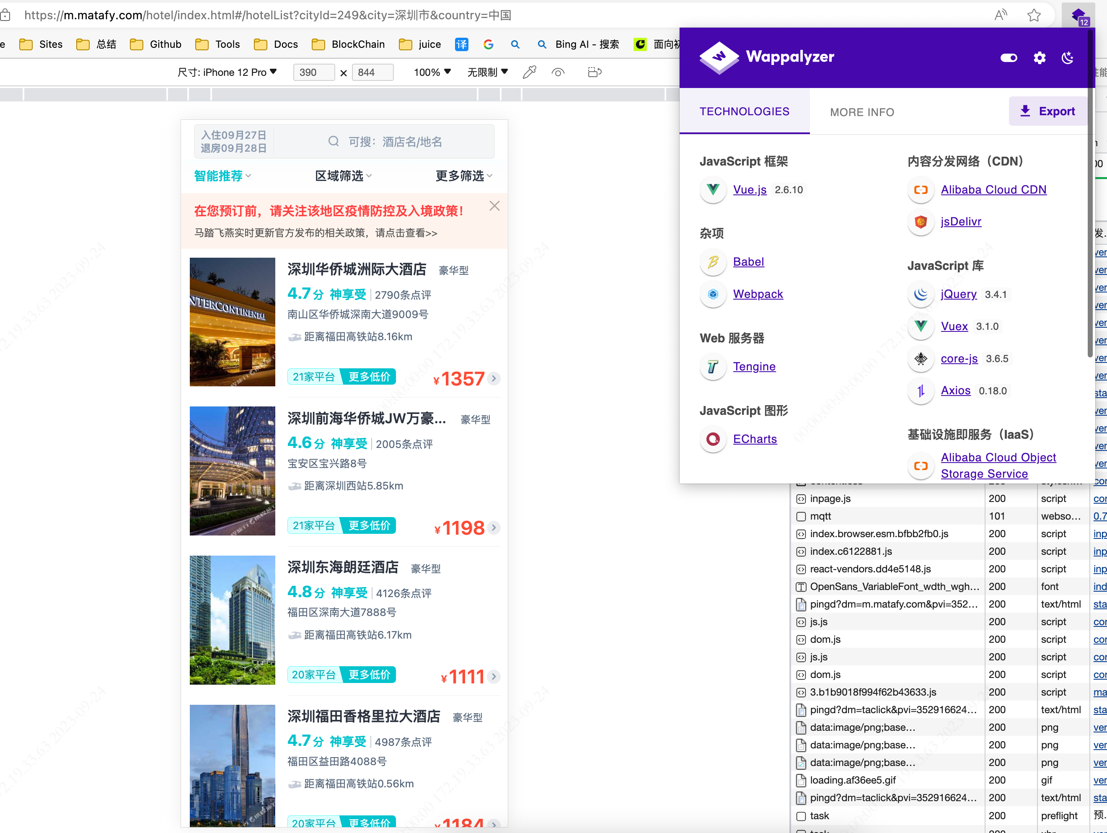The height and width of the screenshot is (833, 1107).
Task: Click the Vuex icon in JavaScript库
Action: (x=920, y=326)
